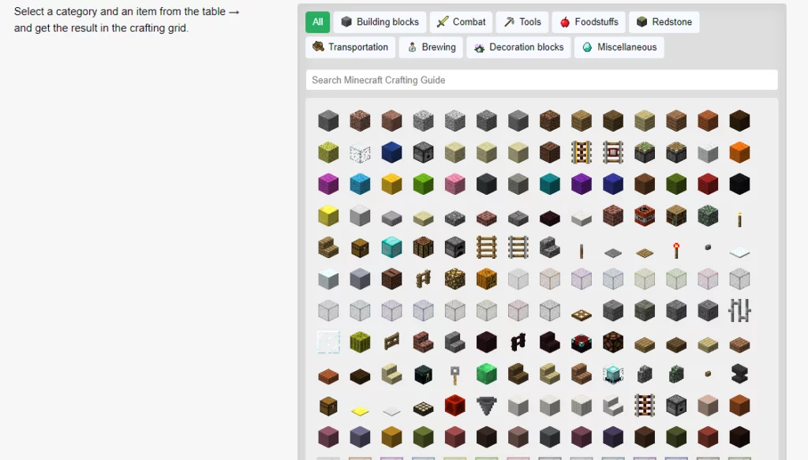Select the furnace item

tap(454, 248)
